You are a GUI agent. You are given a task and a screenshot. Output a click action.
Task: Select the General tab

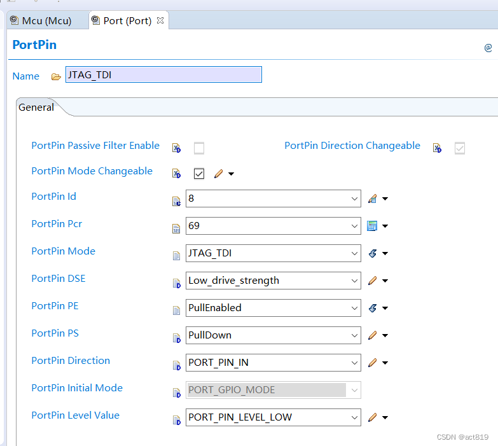[x=36, y=108]
